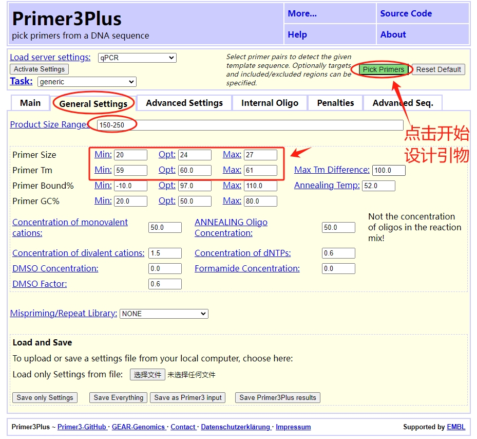Select the Internal Oligo tab
Viewport: 477px width, 439px height.
(270, 103)
